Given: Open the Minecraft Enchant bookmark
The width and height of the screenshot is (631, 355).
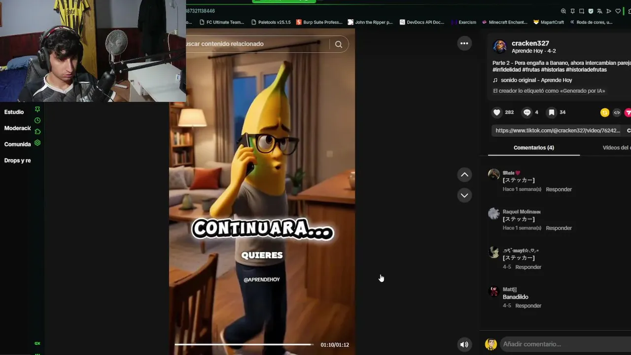Looking at the screenshot, I should pos(504,22).
